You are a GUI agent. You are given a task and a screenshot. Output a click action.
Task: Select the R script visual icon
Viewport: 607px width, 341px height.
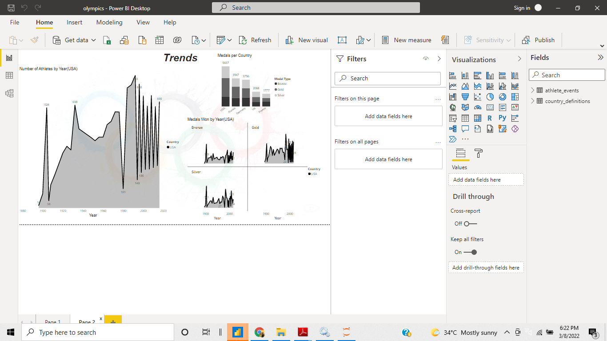point(490,118)
